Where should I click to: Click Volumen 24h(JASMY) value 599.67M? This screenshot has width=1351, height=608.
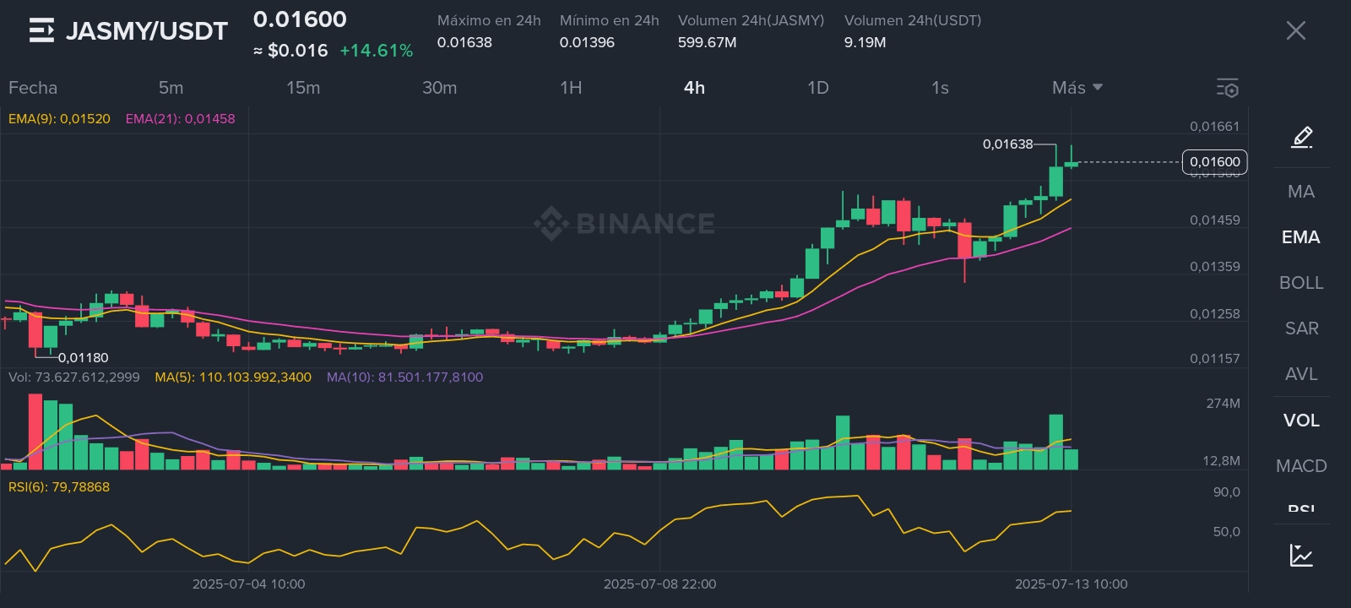click(707, 42)
